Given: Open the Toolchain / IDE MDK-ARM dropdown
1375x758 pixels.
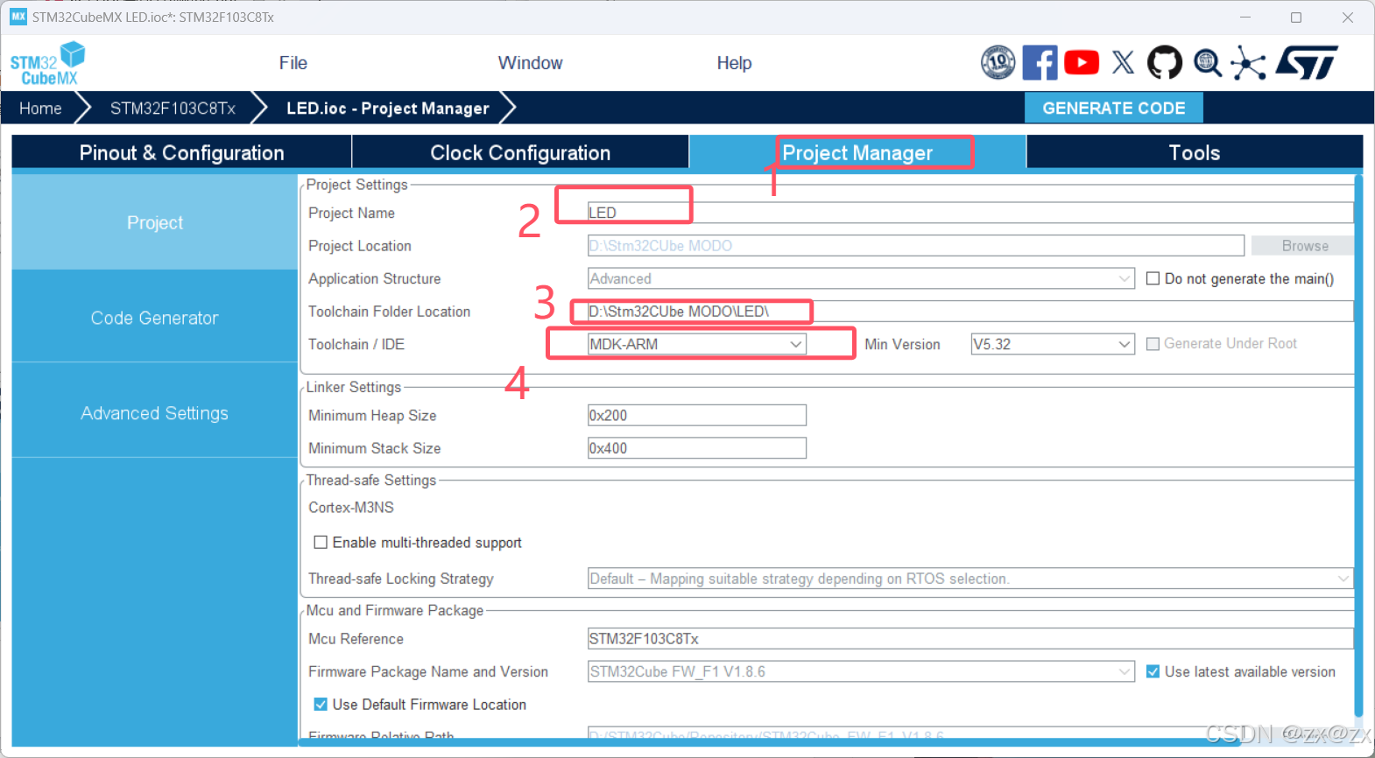Looking at the screenshot, I should [697, 344].
